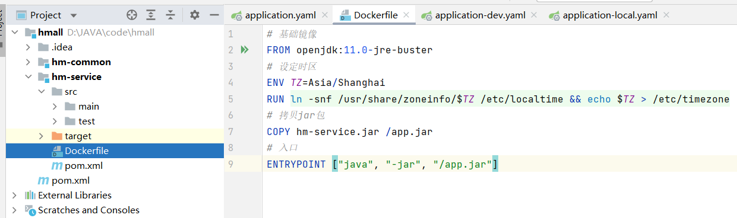Select the main folder
This screenshot has height=218, width=737.
point(89,107)
